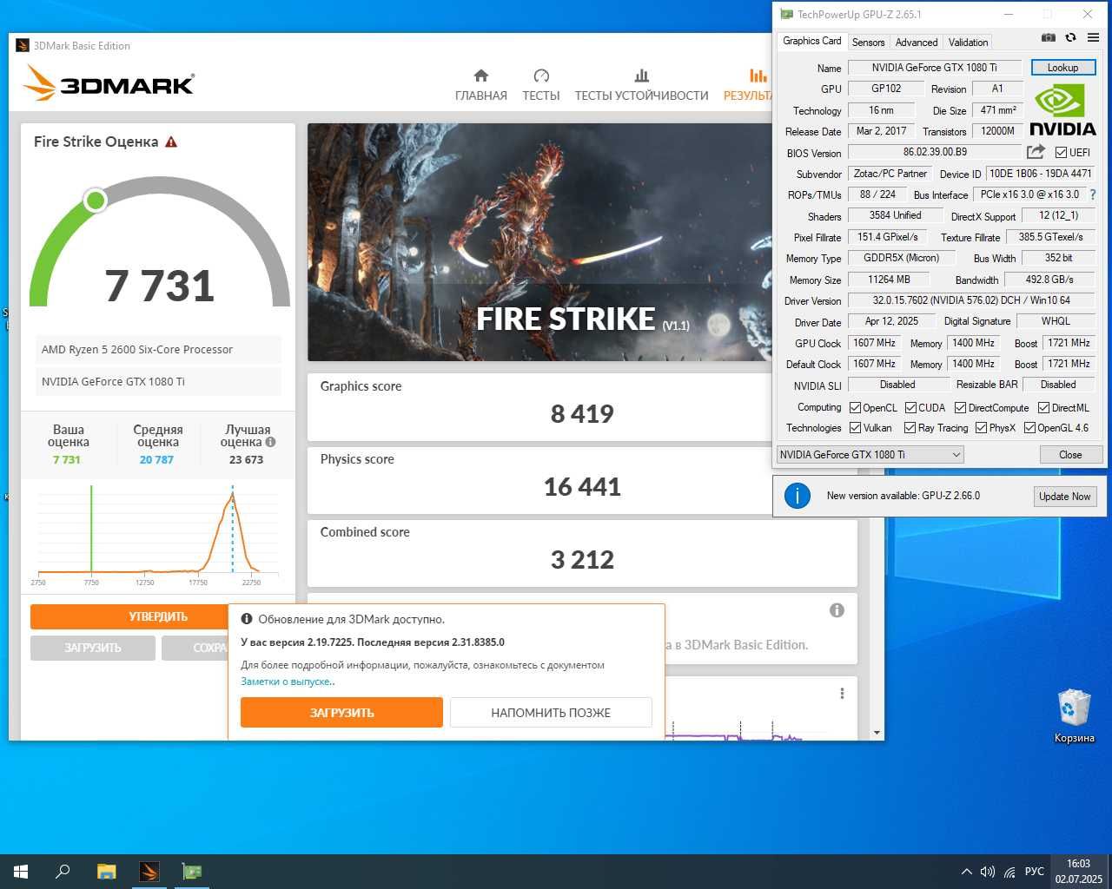Screen dimensions: 1112x889
Task: Click orange ЗАГРУЗИТЬ update button
Action: point(341,713)
